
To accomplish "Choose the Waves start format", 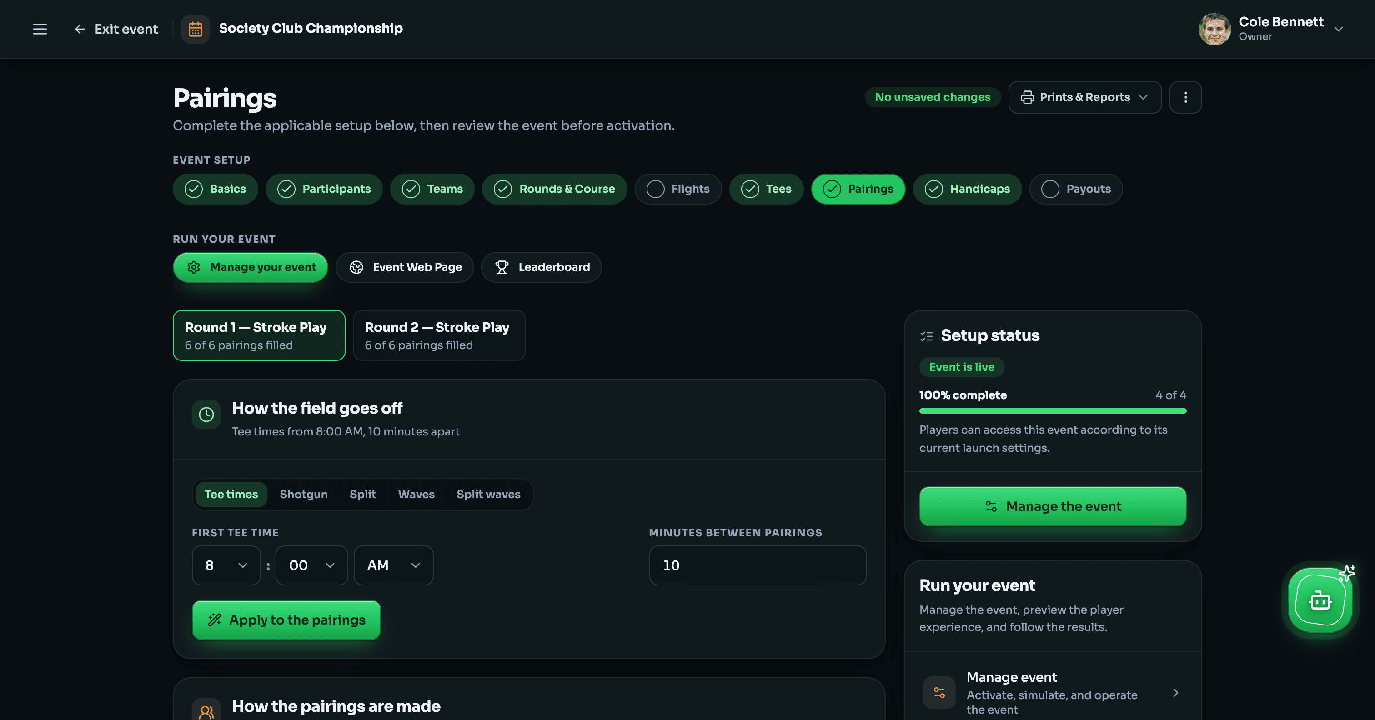I will [x=417, y=494].
